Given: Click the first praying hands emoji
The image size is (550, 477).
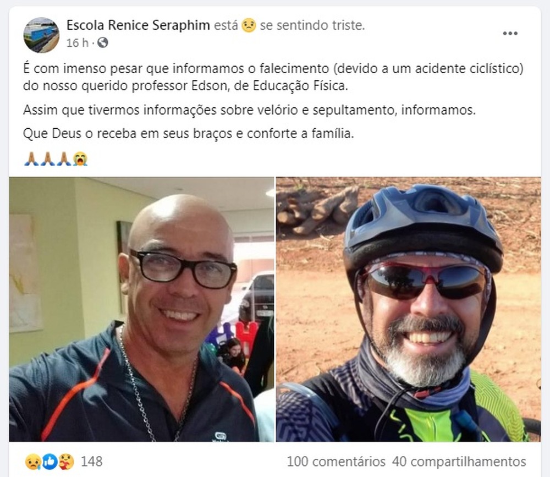Looking at the screenshot, I should tap(31, 159).
